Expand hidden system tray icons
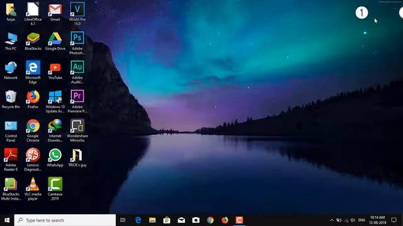The image size is (403, 226). 332,220
